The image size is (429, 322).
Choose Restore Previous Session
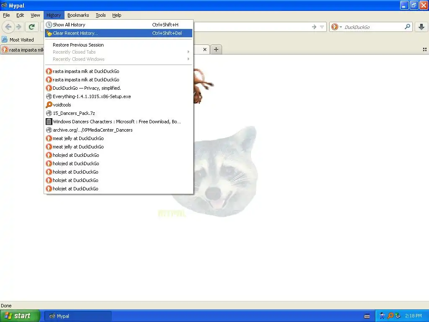click(119, 45)
